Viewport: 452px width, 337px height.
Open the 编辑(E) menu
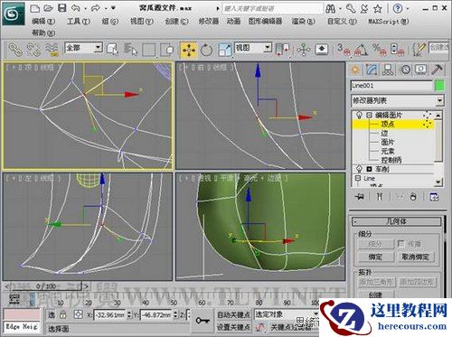pos(43,22)
